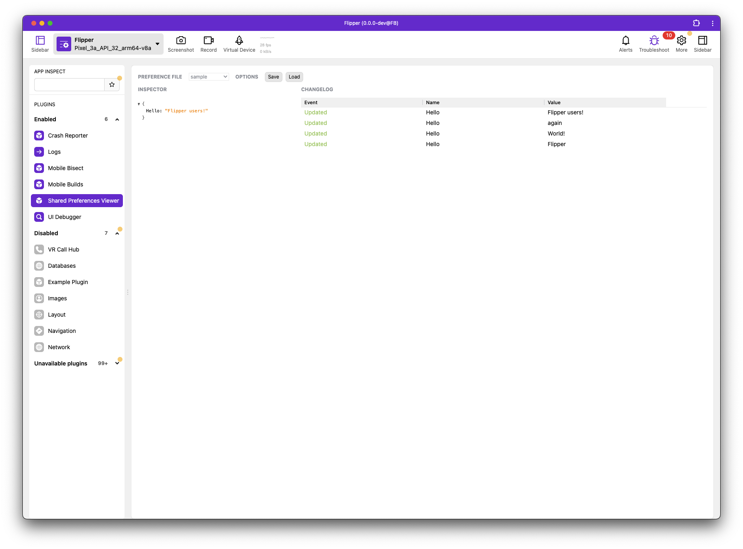Open Alerts bell icon
Image resolution: width=743 pixels, height=549 pixels.
[x=625, y=40]
